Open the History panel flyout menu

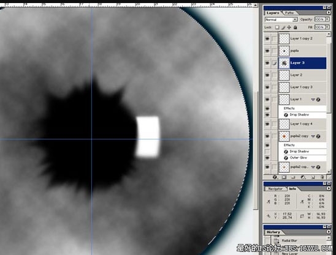point(329,232)
